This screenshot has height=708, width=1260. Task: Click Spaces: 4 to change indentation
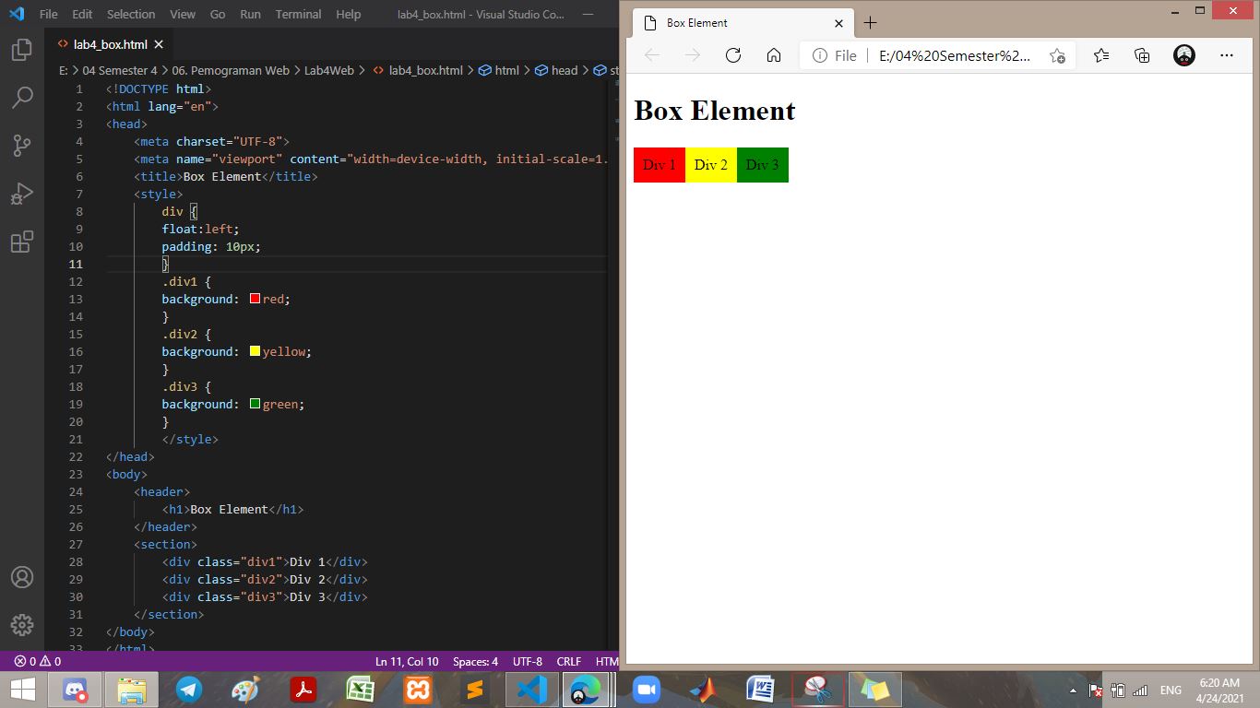click(x=474, y=661)
